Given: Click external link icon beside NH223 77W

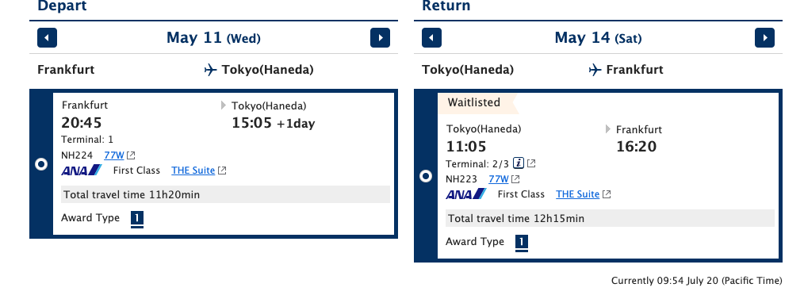Looking at the screenshot, I should 516,179.
